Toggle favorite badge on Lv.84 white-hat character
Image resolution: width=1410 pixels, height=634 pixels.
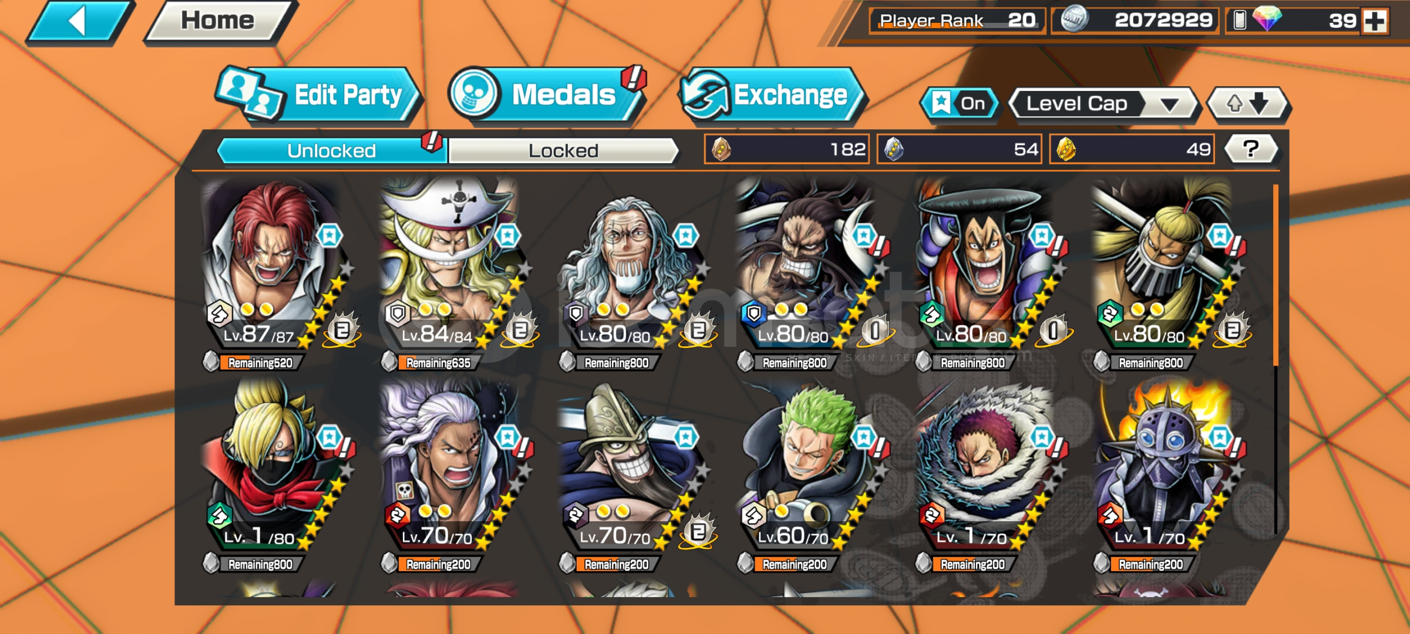click(x=507, y=236)
